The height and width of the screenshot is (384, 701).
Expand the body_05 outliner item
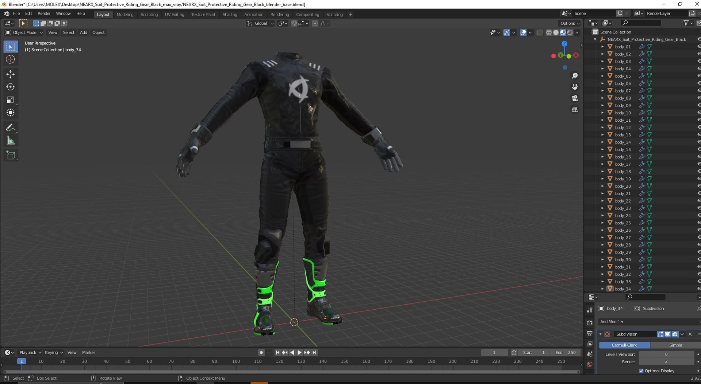click(x=602, y=76)
